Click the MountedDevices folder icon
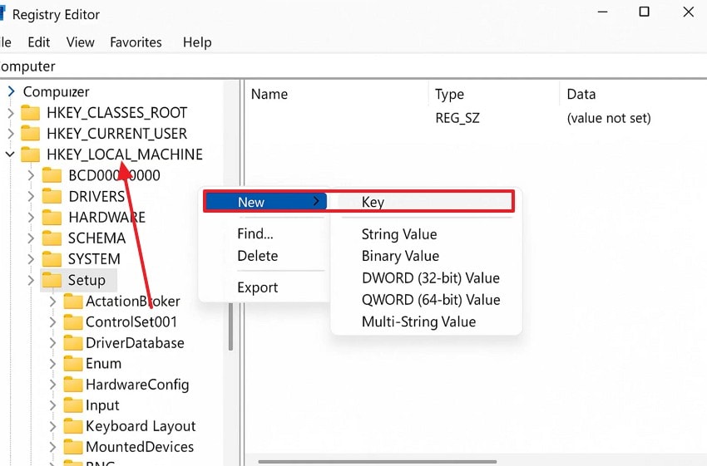This screenshot has height=466, width=707. 72,447
